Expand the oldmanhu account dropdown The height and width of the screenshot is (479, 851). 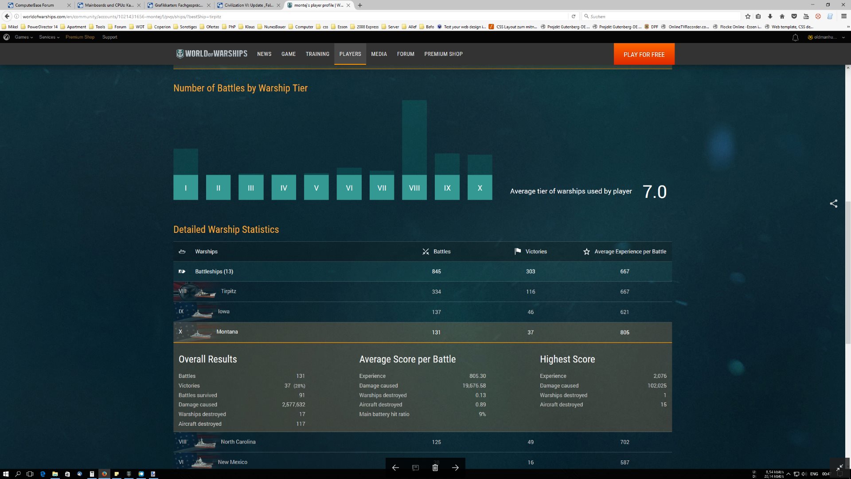(x=826, y=37)
